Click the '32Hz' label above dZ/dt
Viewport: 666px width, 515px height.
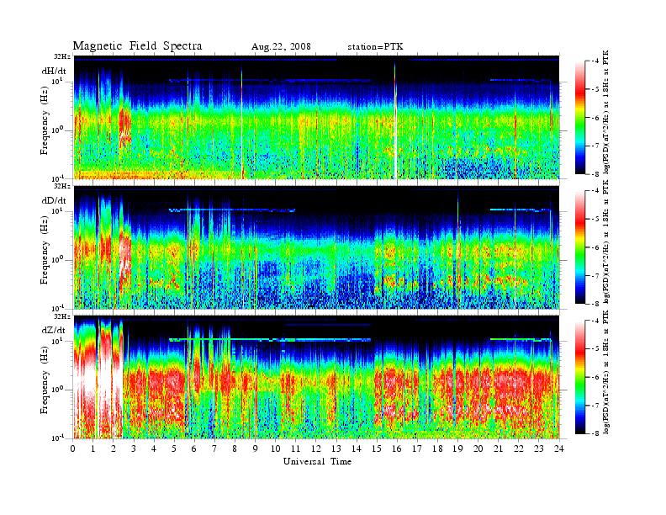tap(61, 316)
